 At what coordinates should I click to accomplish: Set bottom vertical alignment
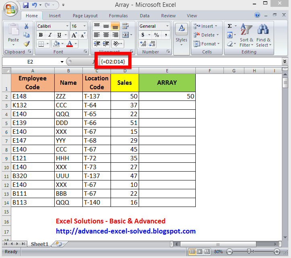pyautogui.click(x=115, y=26)
